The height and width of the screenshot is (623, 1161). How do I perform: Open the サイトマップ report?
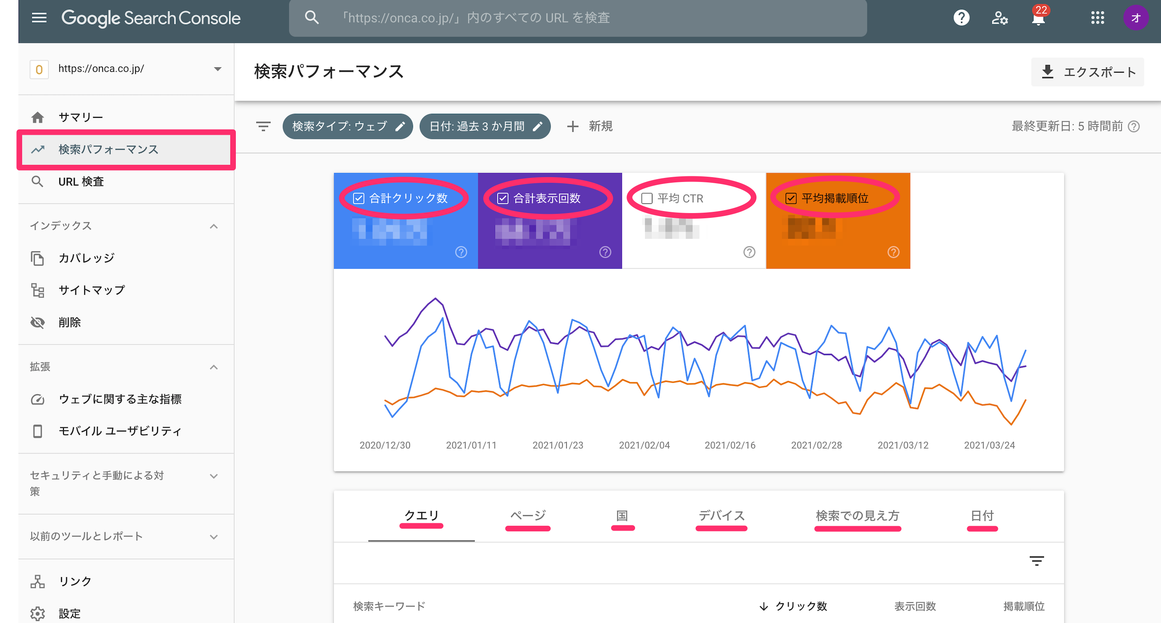[126, 290]
